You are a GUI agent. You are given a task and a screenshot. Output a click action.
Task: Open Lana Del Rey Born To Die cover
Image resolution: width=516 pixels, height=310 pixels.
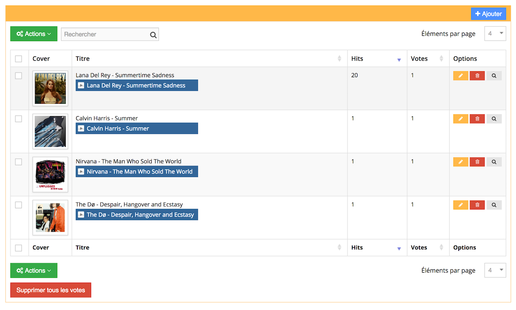click(50, 88)
